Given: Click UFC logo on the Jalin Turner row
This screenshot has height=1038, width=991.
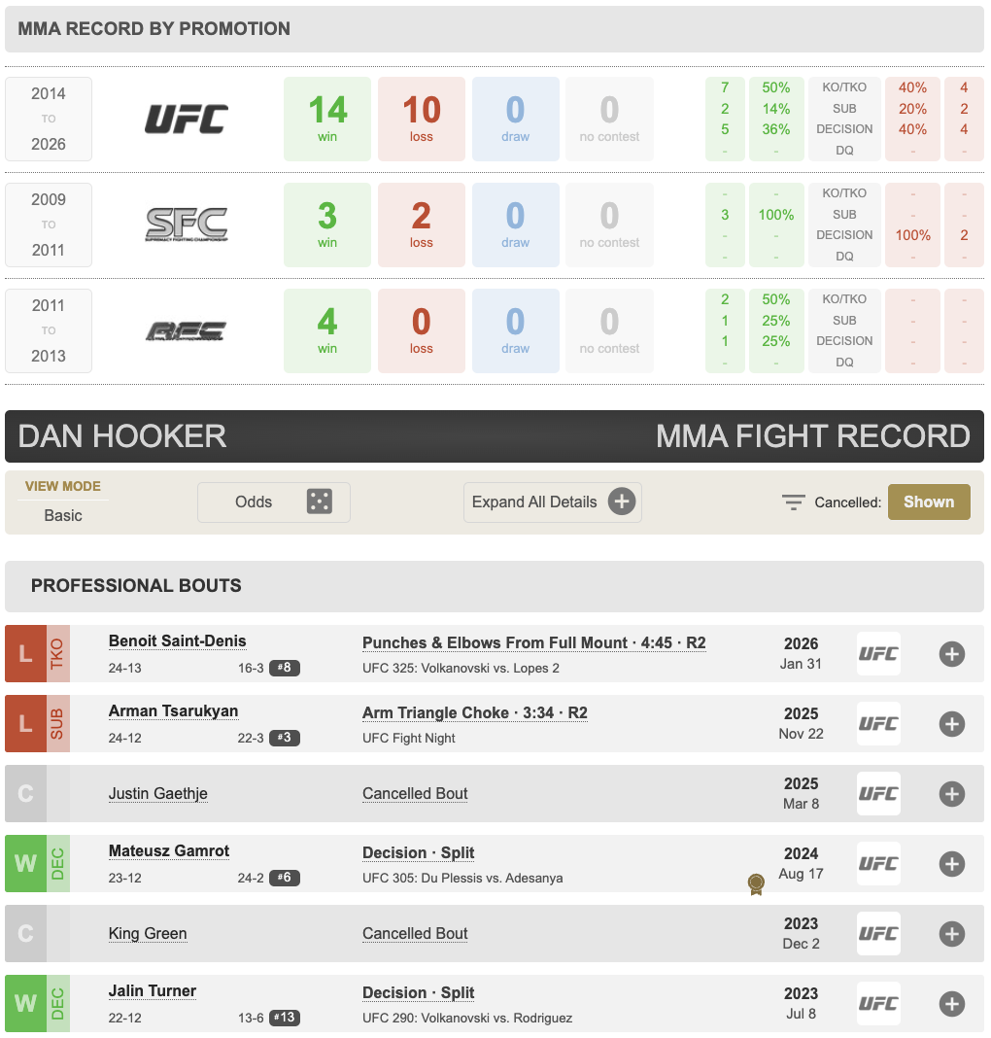Looking at the screenshot, I should (878, 1004).
